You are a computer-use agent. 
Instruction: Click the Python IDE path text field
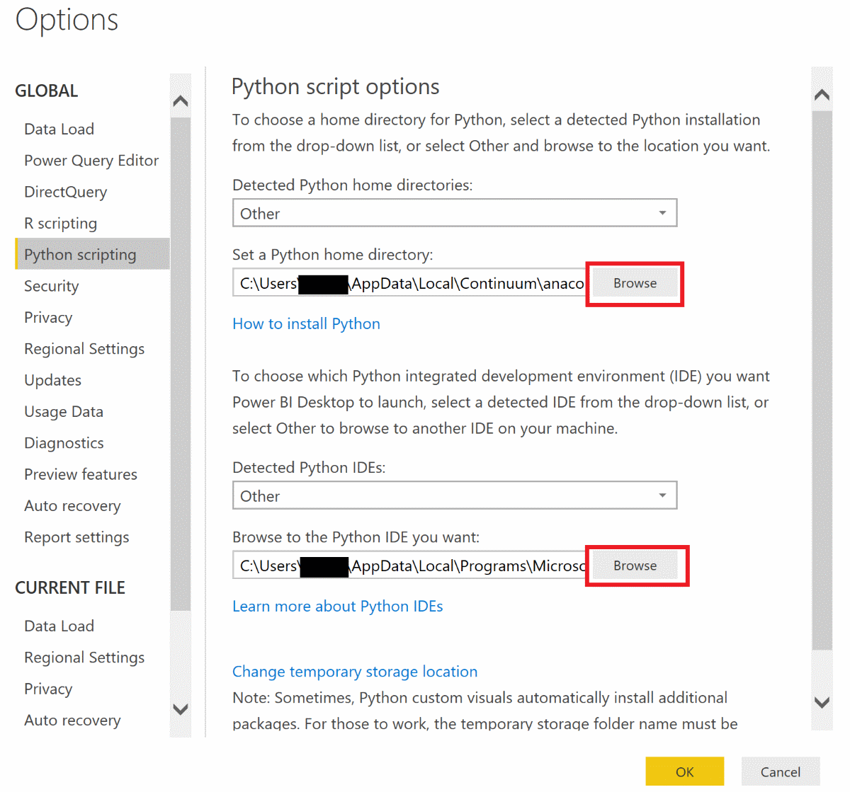[411, 566]
